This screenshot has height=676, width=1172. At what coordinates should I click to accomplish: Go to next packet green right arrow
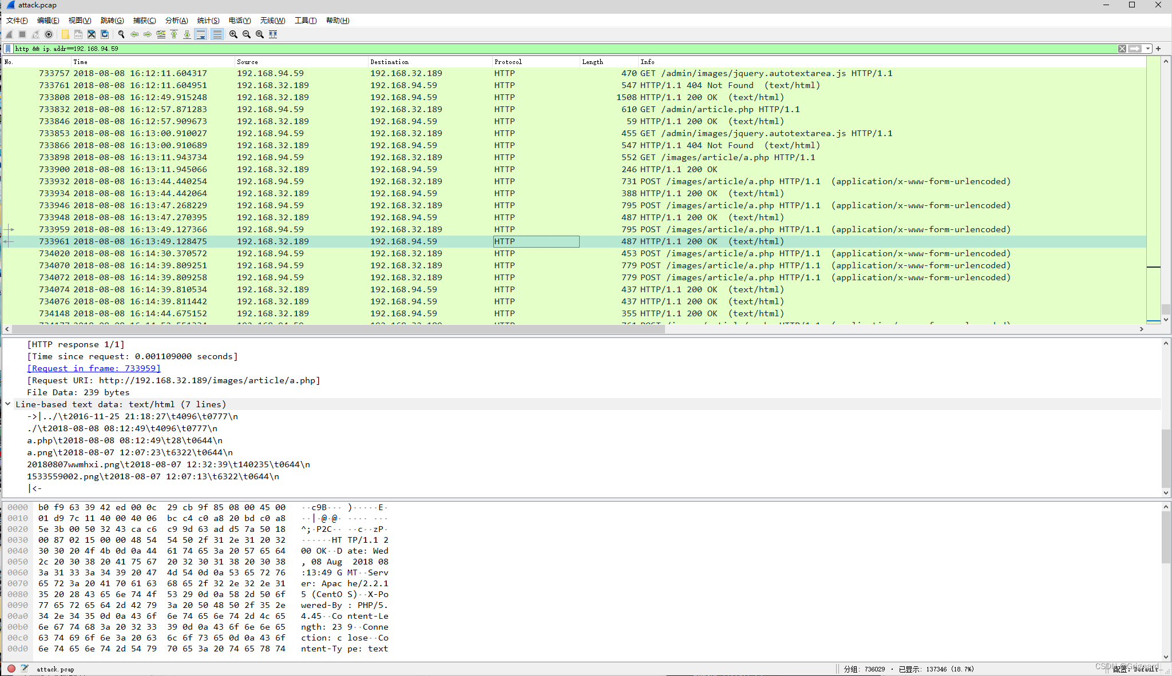click(x=148, y=34)
